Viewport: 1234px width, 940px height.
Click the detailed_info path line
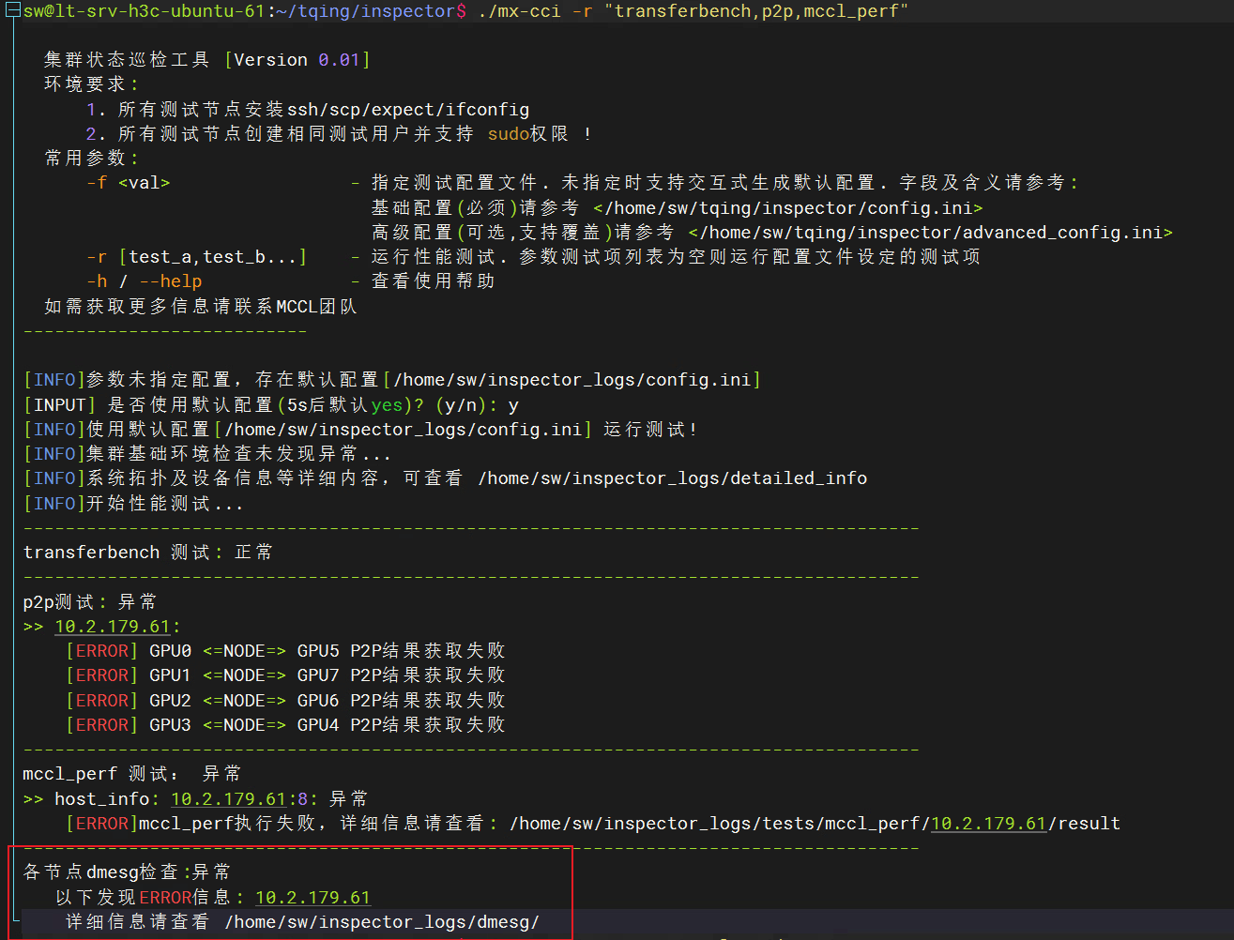(446, 478)
